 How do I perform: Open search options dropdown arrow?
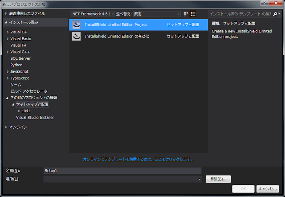(x=279, y=14)
